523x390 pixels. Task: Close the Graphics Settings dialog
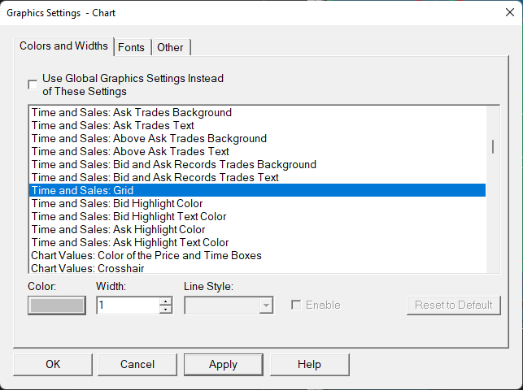tap(508, 11)
